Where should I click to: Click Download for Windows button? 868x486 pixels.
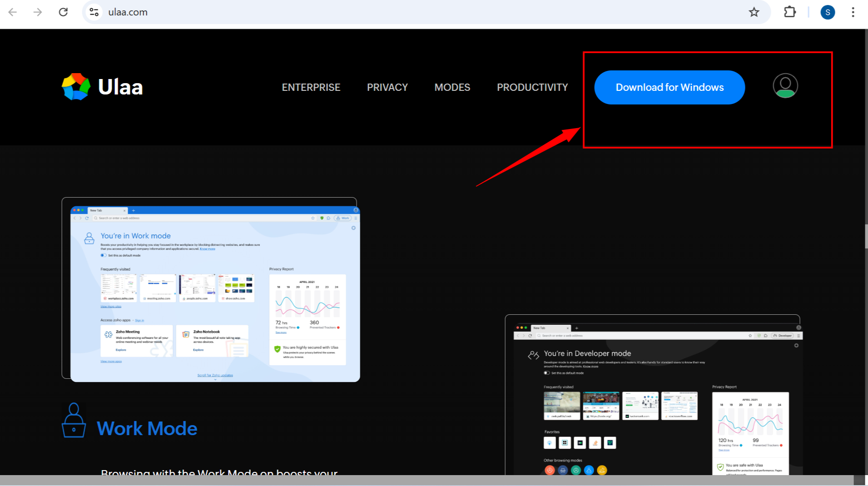pyautogui.click(x=669, y=87)
